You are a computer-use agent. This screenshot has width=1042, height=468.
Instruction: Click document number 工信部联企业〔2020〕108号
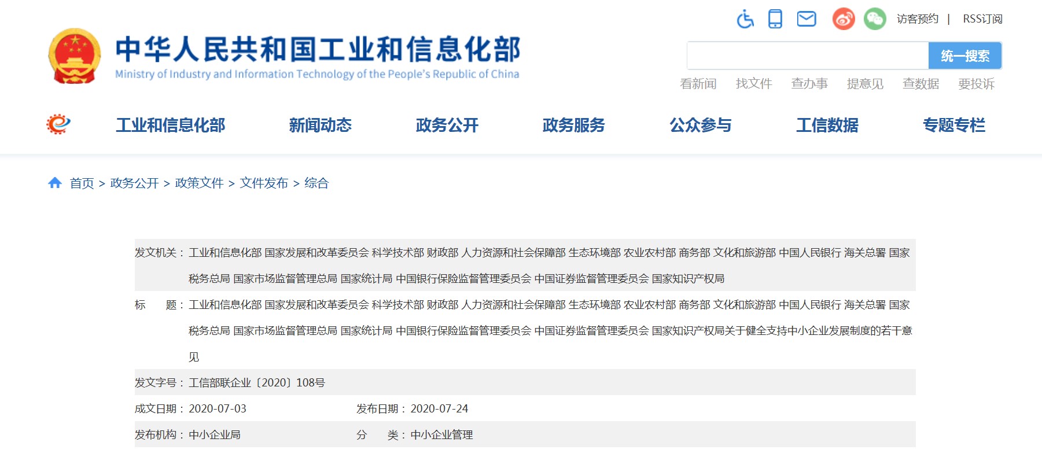coord(257,383)
